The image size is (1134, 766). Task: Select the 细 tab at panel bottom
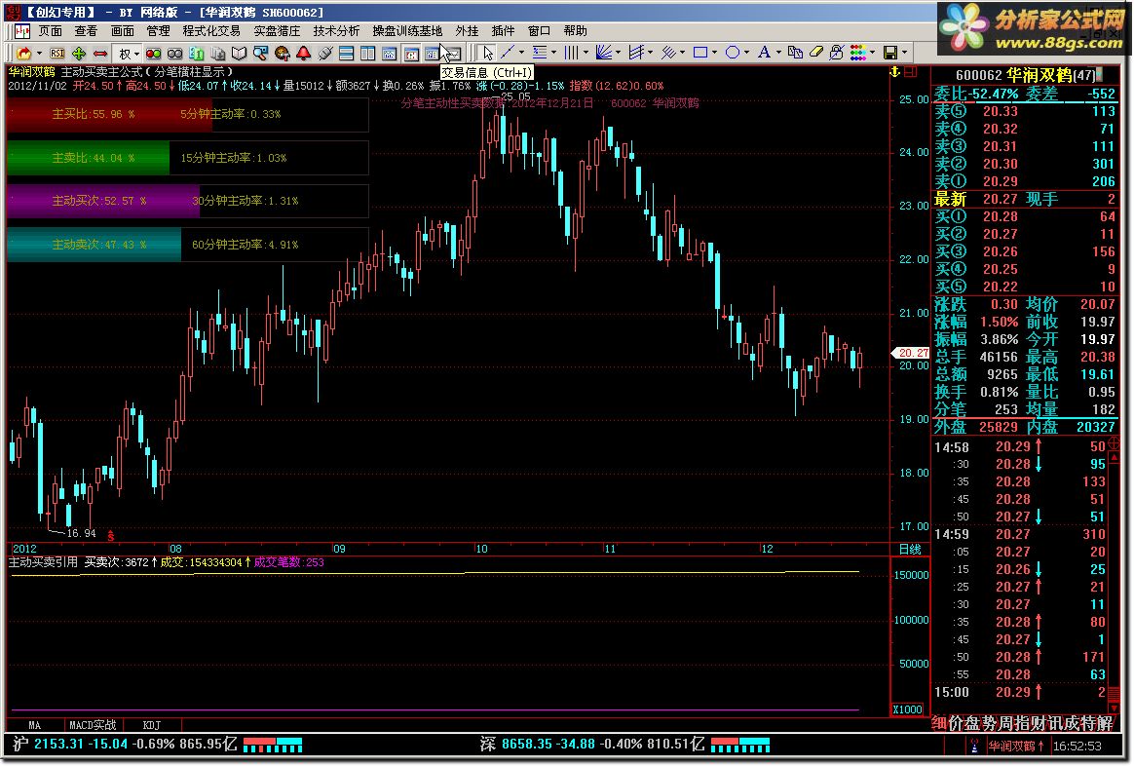tap(939, 722)
